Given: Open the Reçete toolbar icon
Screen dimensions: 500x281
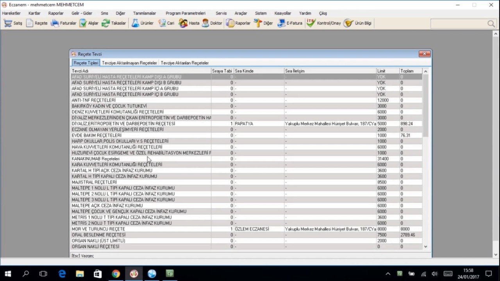Looking at the screenshot, I should click(37, 23).
